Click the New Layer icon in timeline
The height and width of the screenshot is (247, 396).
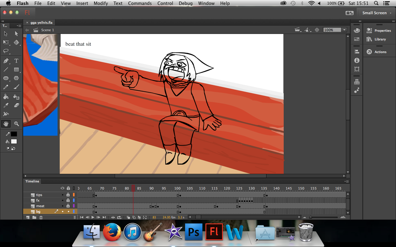tap(28, 217)
